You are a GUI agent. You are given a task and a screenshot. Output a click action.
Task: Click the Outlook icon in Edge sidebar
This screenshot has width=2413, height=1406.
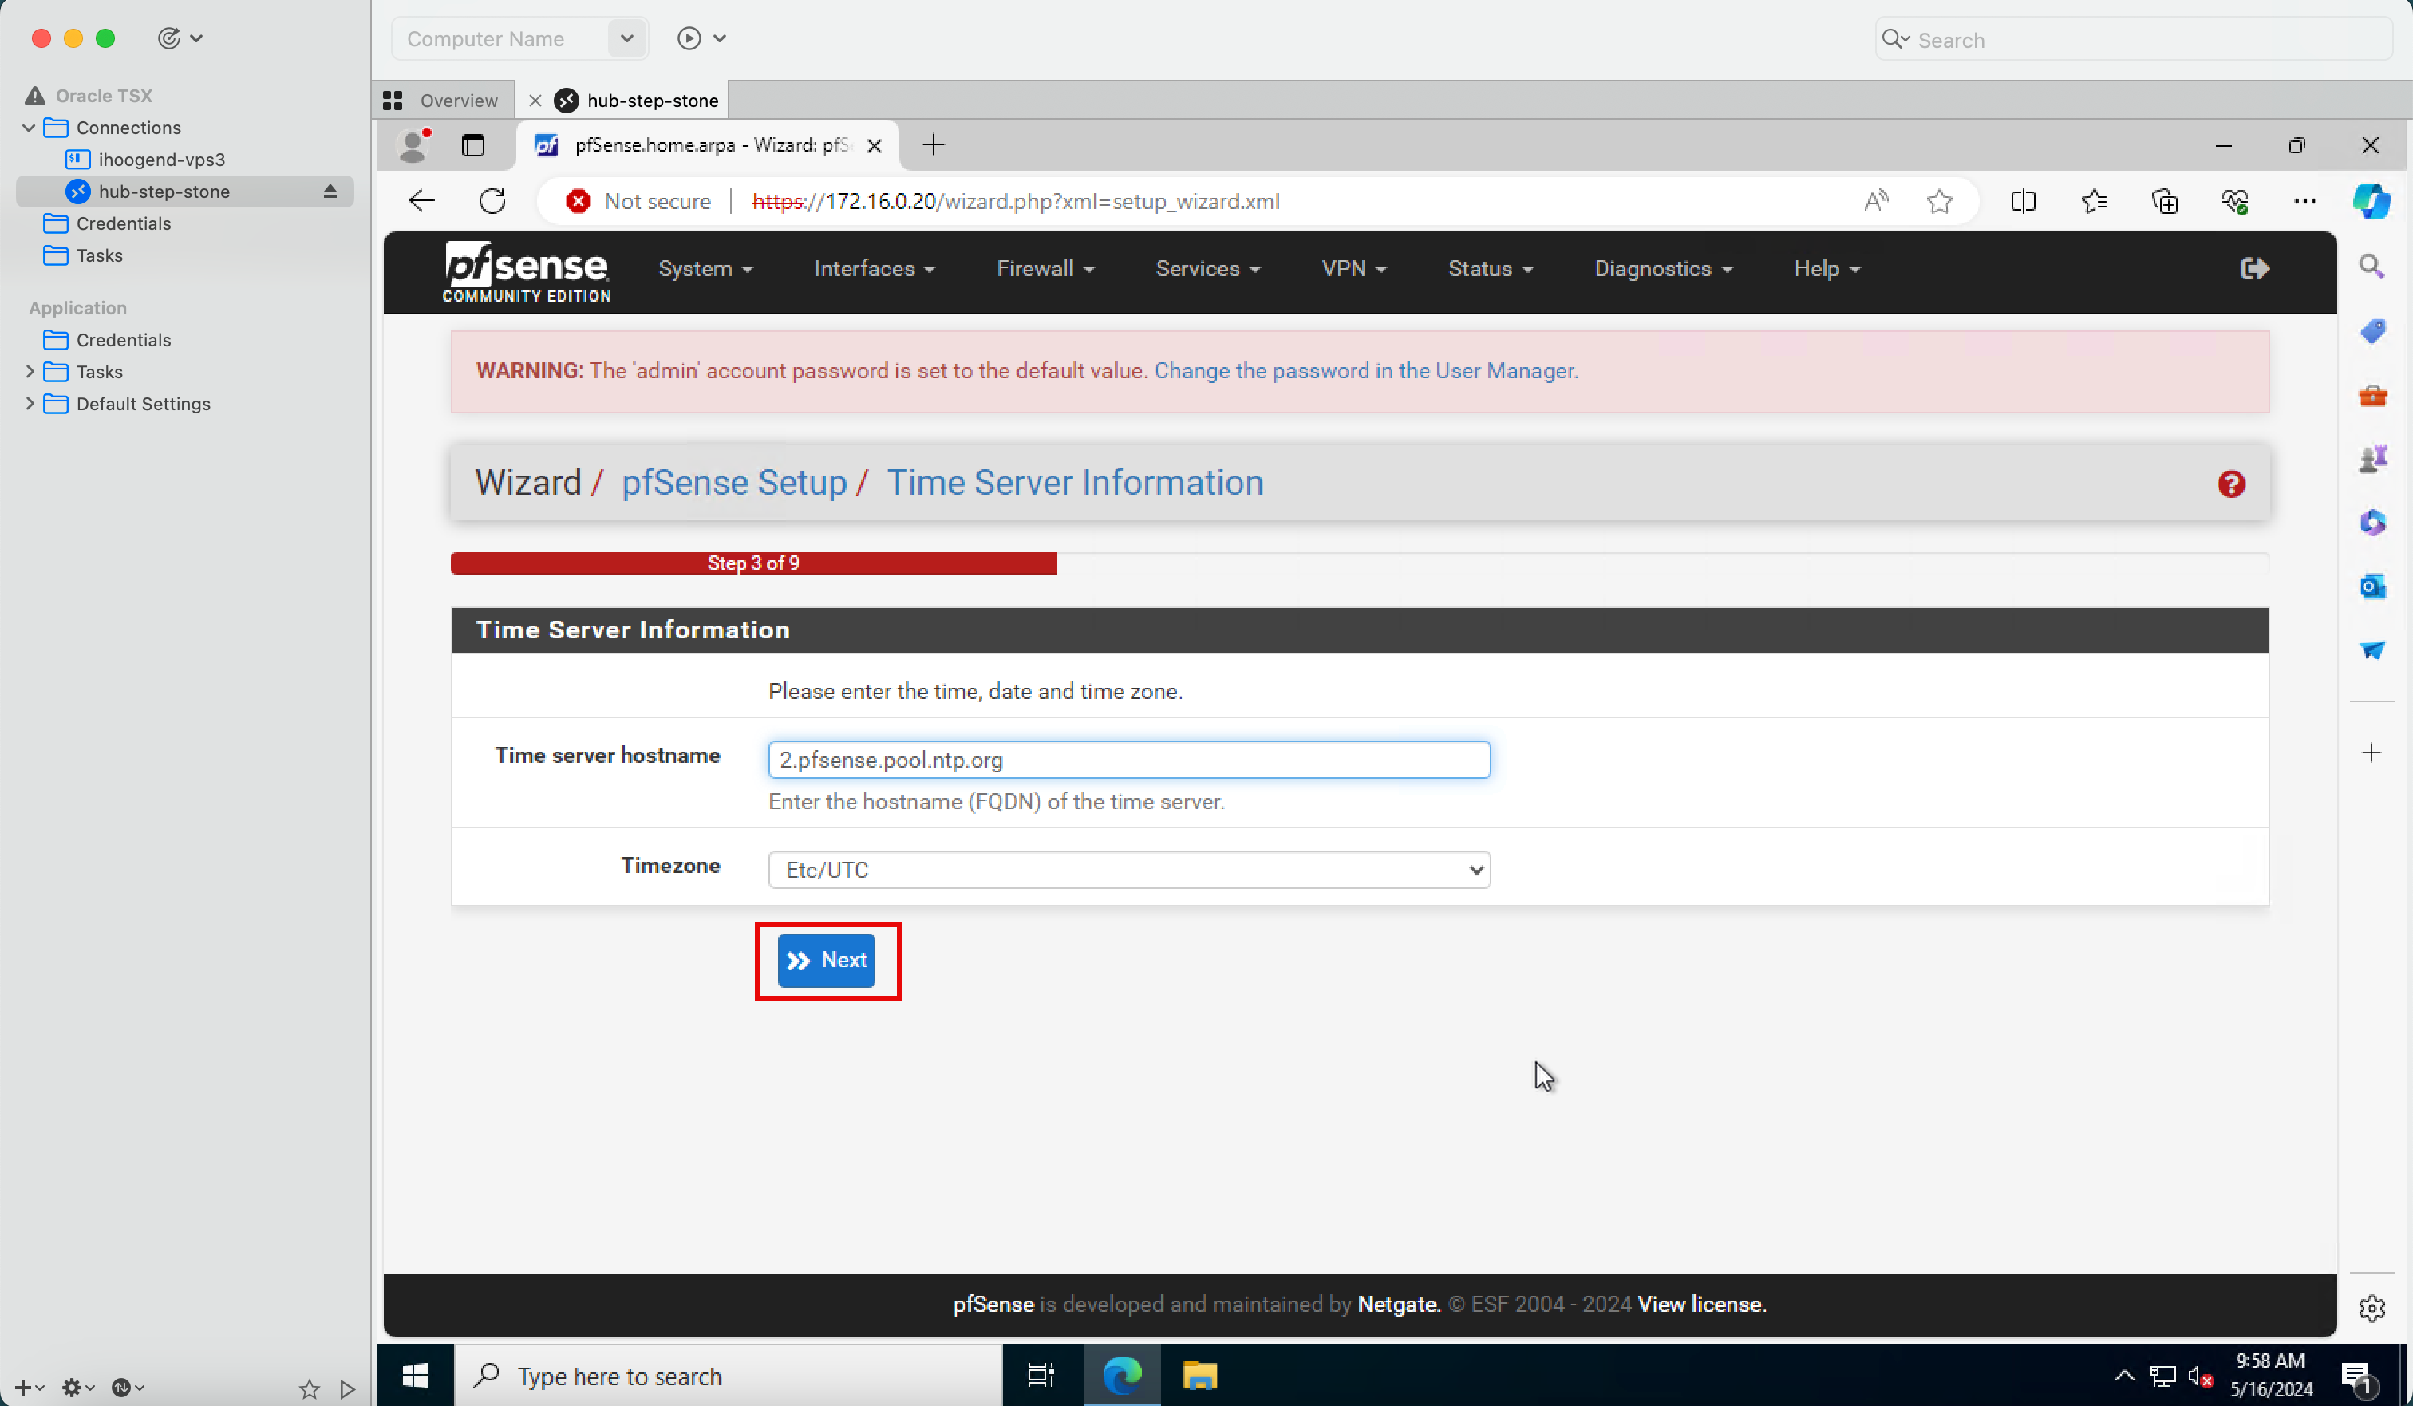(2372, 586)
